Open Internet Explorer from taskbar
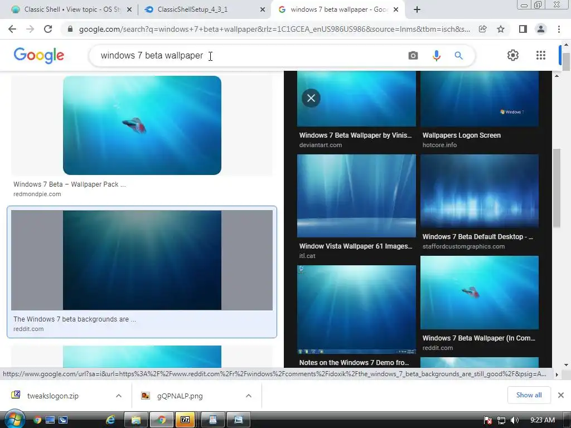 [110, 420]
